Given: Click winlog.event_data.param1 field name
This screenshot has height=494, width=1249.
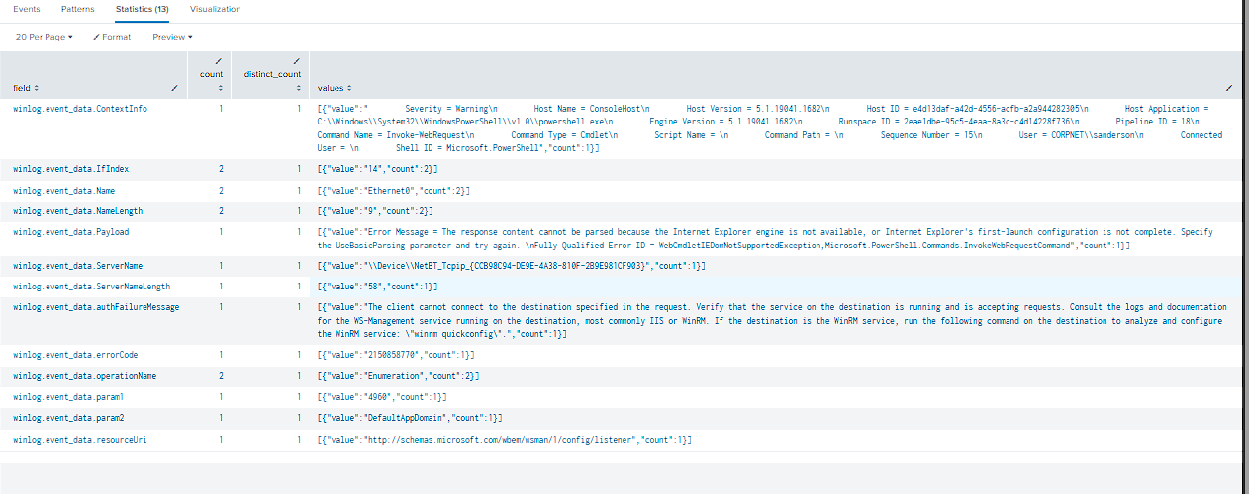Looking at the screenshot, I should [68, 397].
